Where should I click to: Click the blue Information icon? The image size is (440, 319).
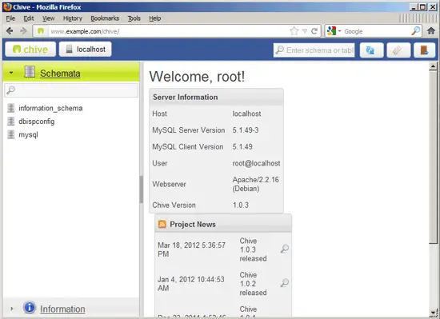point(30,307)
